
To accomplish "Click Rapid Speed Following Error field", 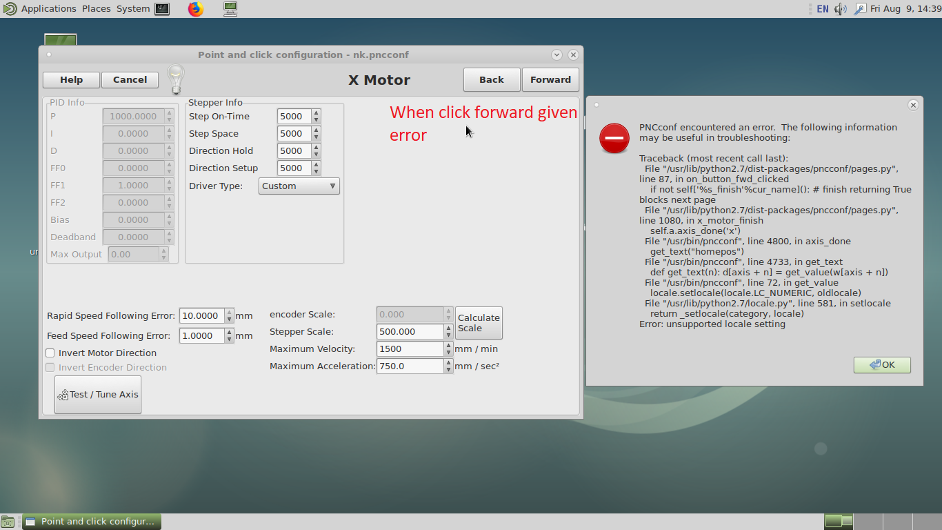I will coord(202,315).
